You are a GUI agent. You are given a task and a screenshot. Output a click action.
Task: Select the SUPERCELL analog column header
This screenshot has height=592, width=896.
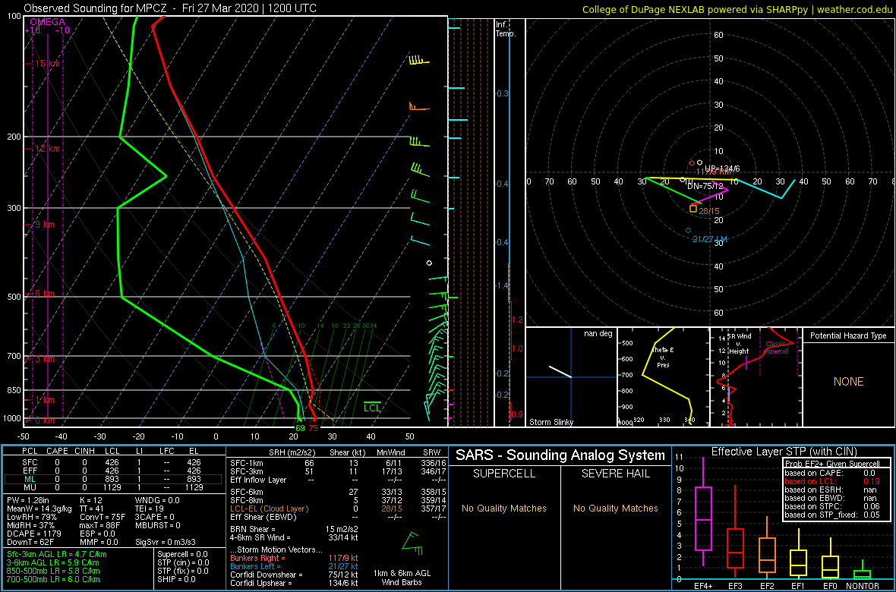pyautogui.click(x=504, y=474)
